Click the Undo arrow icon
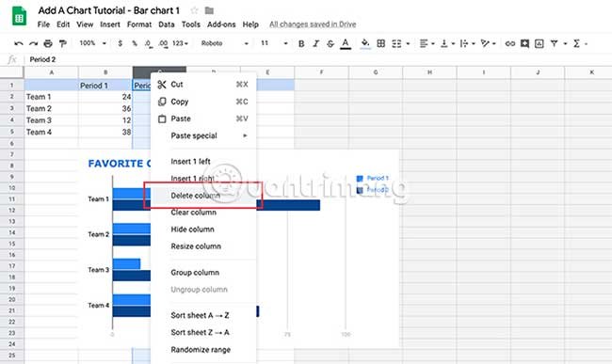This screenshot has width=612, height=364. point(18,43)
